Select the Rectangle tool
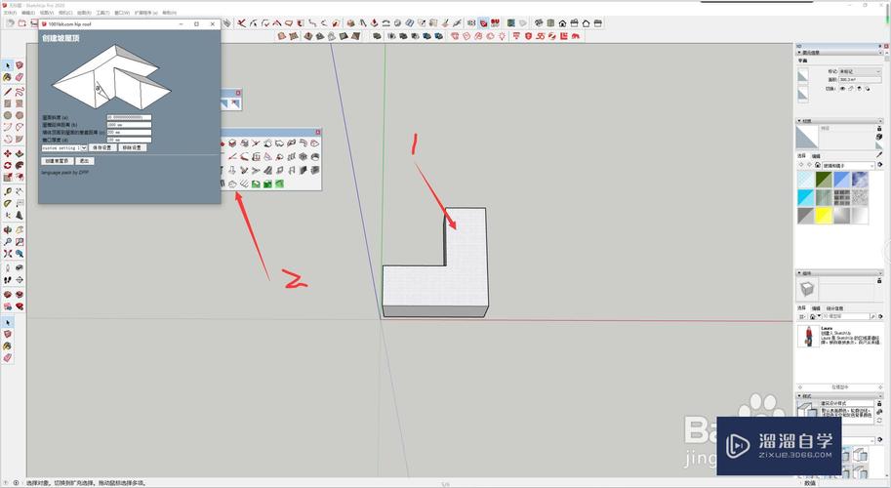This screenshot has height=488, width=891. 8,102
